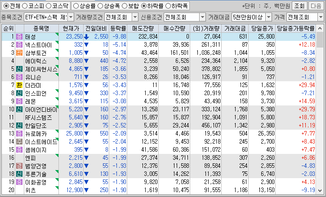Click the 매수잔량 column header
Screen dimensions: 326x197
[x=174, y=28]
